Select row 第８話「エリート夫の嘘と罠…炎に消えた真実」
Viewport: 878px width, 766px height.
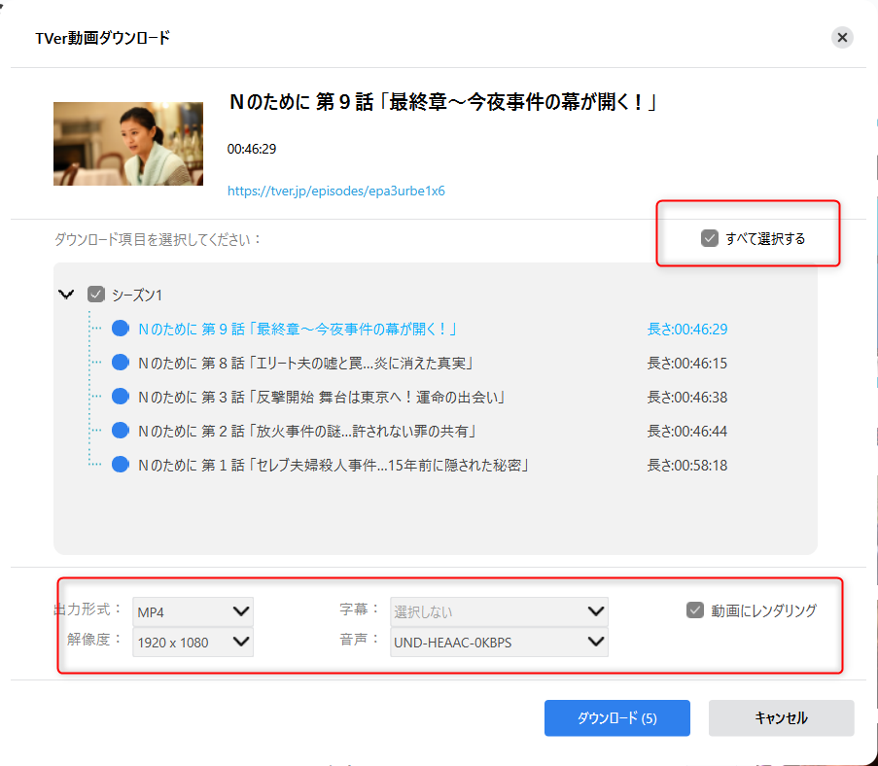pyautogui.click(x=306, y=364)
